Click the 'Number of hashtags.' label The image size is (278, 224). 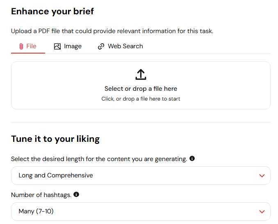pos(41,195)
